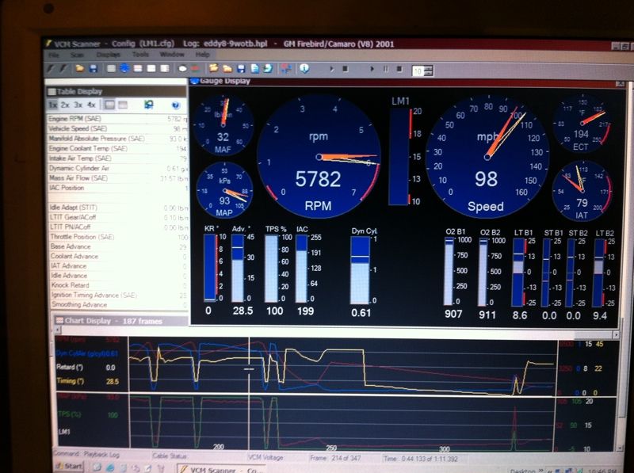The height and width of the screenshot is (473, 634).
Task: Click the open log folder with star icon
Action: pyautogui.click(x=213, y=68)
